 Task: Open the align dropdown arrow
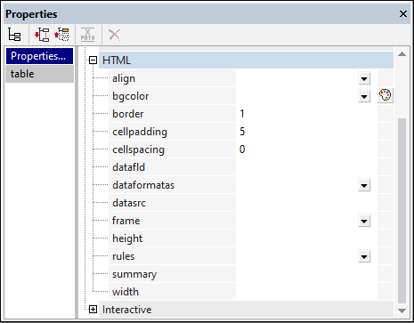pyautogui.click(x=364, y=78)
